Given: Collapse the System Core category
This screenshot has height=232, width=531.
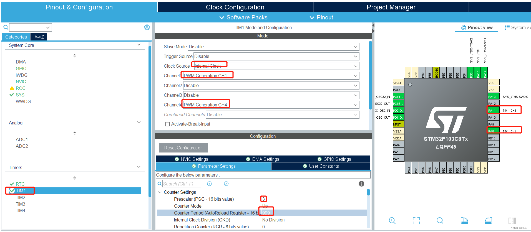Looking at the screenshot, I should [139, 45].
